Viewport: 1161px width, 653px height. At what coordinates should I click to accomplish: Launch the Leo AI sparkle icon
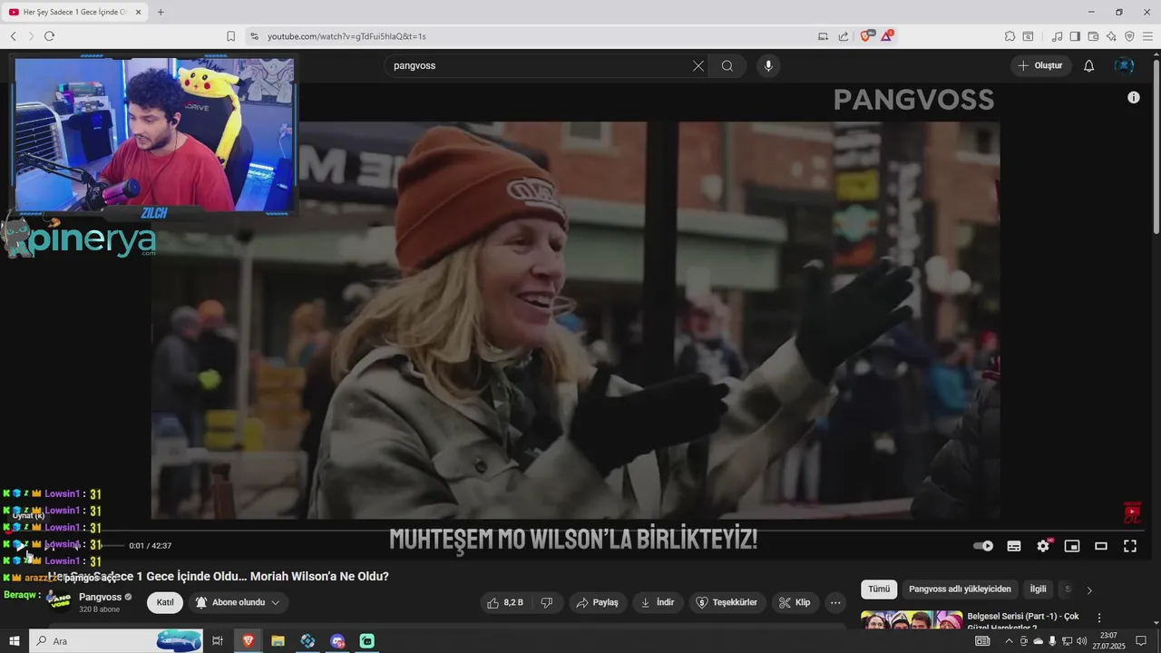point(1111,36)
